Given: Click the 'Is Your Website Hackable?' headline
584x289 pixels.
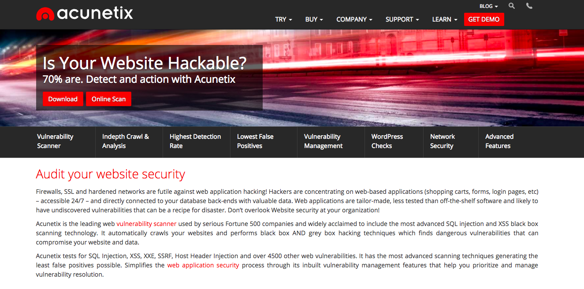Looking at the screenshot, I should tap(145, 63).
